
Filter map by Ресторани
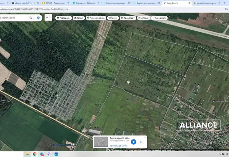63,18
